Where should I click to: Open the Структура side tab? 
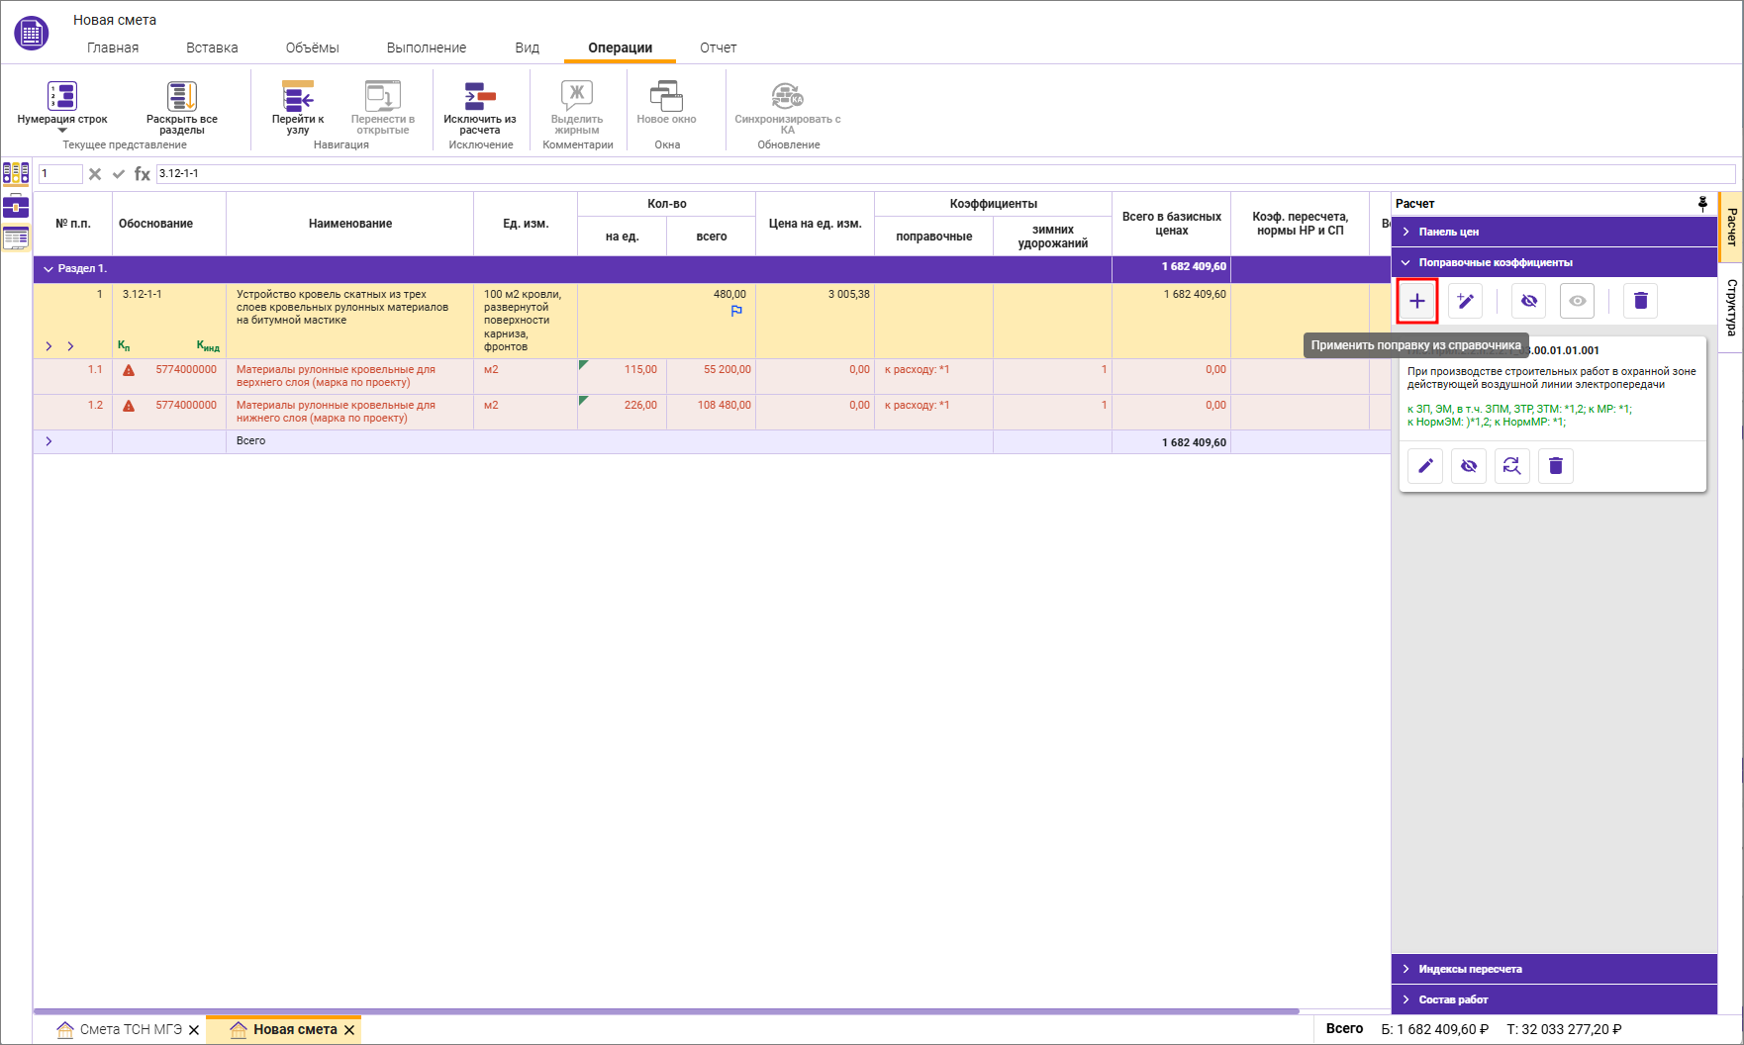click(x=1731, y=307)
